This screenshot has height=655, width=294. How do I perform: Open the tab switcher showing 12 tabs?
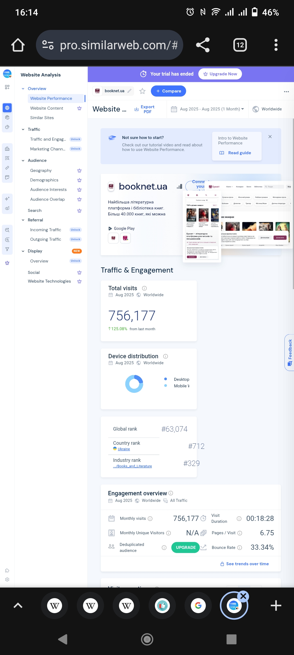[x=240, y=45]
